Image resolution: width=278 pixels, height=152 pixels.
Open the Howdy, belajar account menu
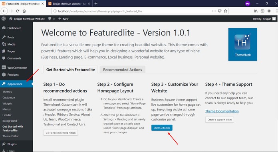[x=264, y=19]
